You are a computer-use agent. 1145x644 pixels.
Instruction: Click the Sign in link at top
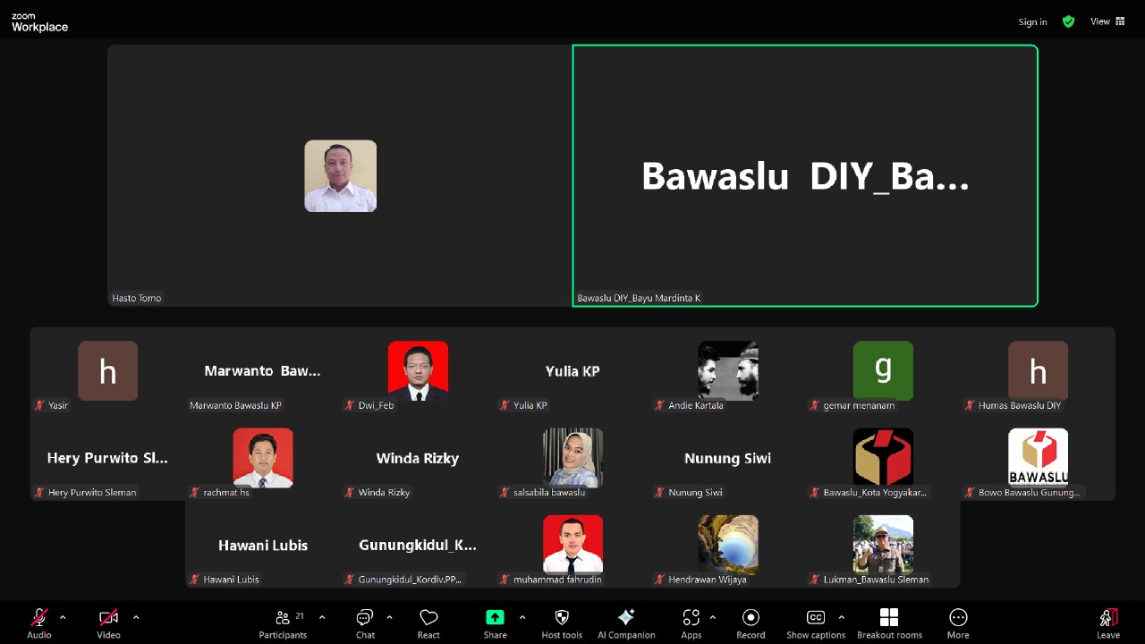[1032, 22]
